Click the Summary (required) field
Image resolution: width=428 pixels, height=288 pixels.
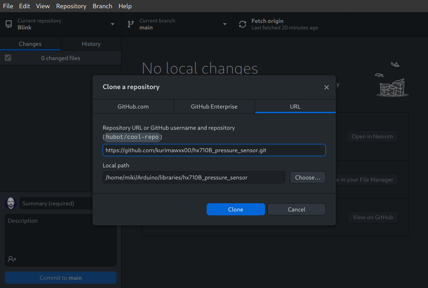pyautogui.click(x=56, y=203)
